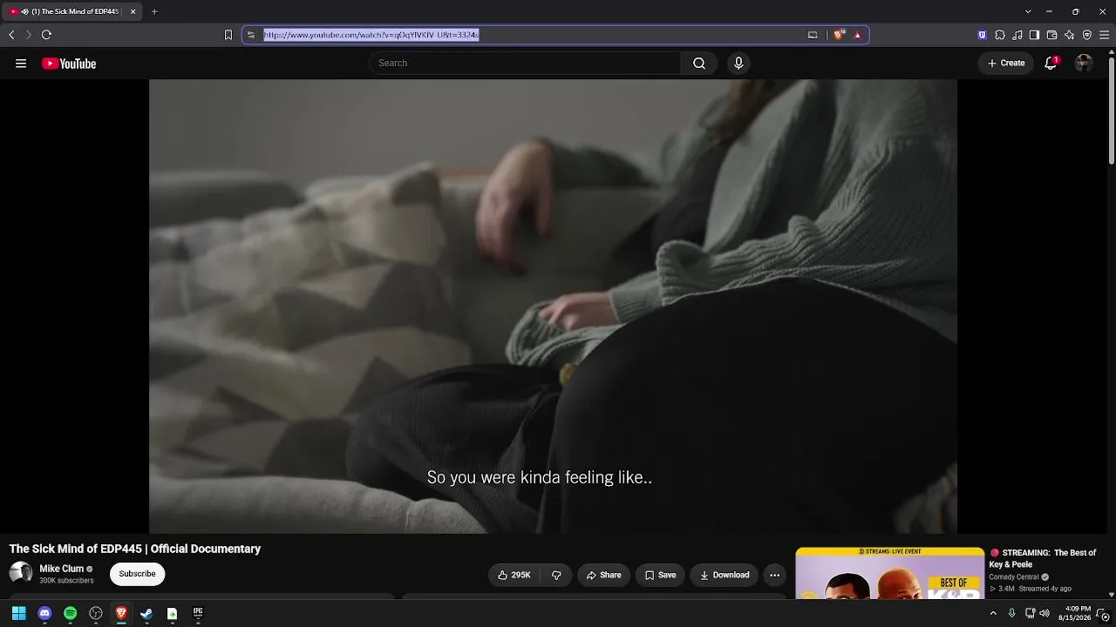This screenshot has width=1116, height=627.
Task: Open more actions three-dot menu
Action: point(774,575)
